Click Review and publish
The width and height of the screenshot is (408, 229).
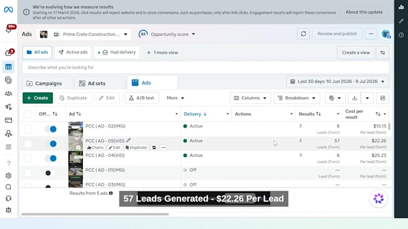[x=337, y=33]
